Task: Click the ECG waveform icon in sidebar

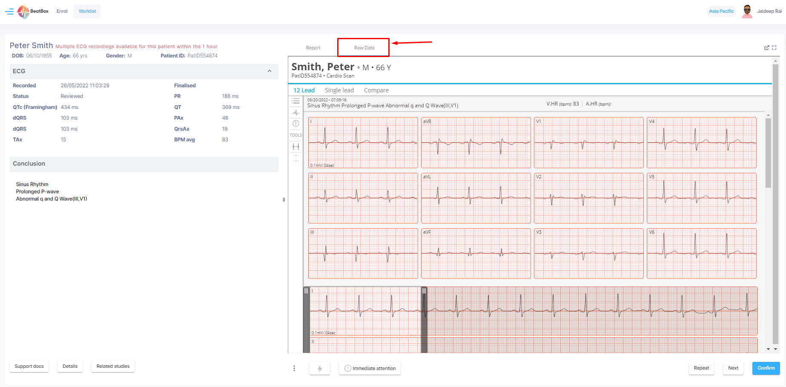Action: [295, 113]
